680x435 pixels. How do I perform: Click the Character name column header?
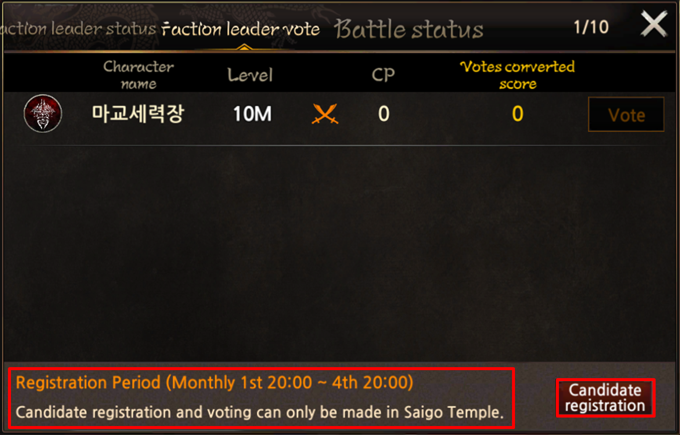click(x=139, y=75)
